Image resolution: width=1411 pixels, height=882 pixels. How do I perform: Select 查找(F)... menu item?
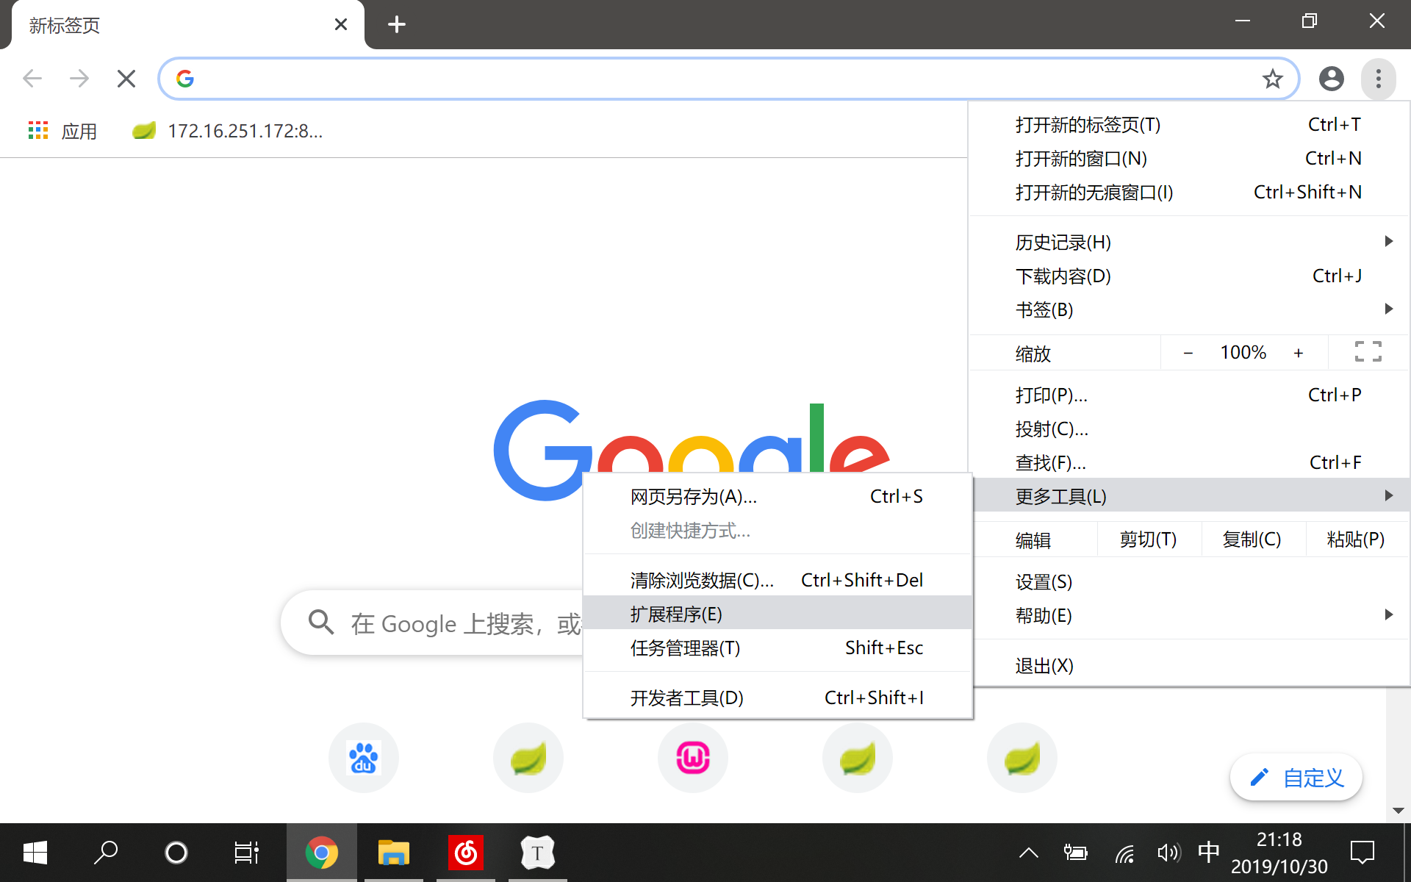tap(1189, 462)
